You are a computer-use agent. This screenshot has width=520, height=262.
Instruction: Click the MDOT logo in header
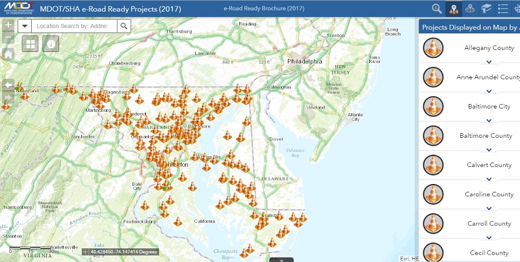point(18,8)
